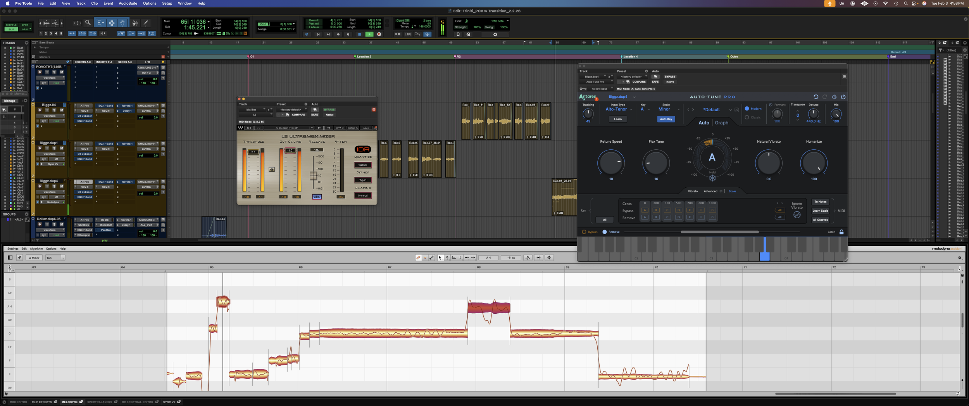
Task: Select Melodyne timing tool
Action: (x=467, y=257)
